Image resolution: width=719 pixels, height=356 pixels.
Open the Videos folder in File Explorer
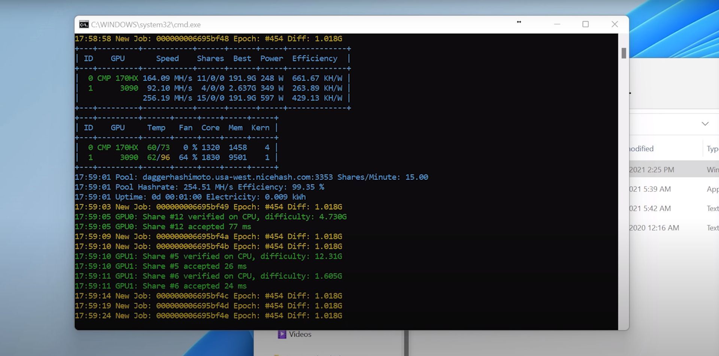300,334
